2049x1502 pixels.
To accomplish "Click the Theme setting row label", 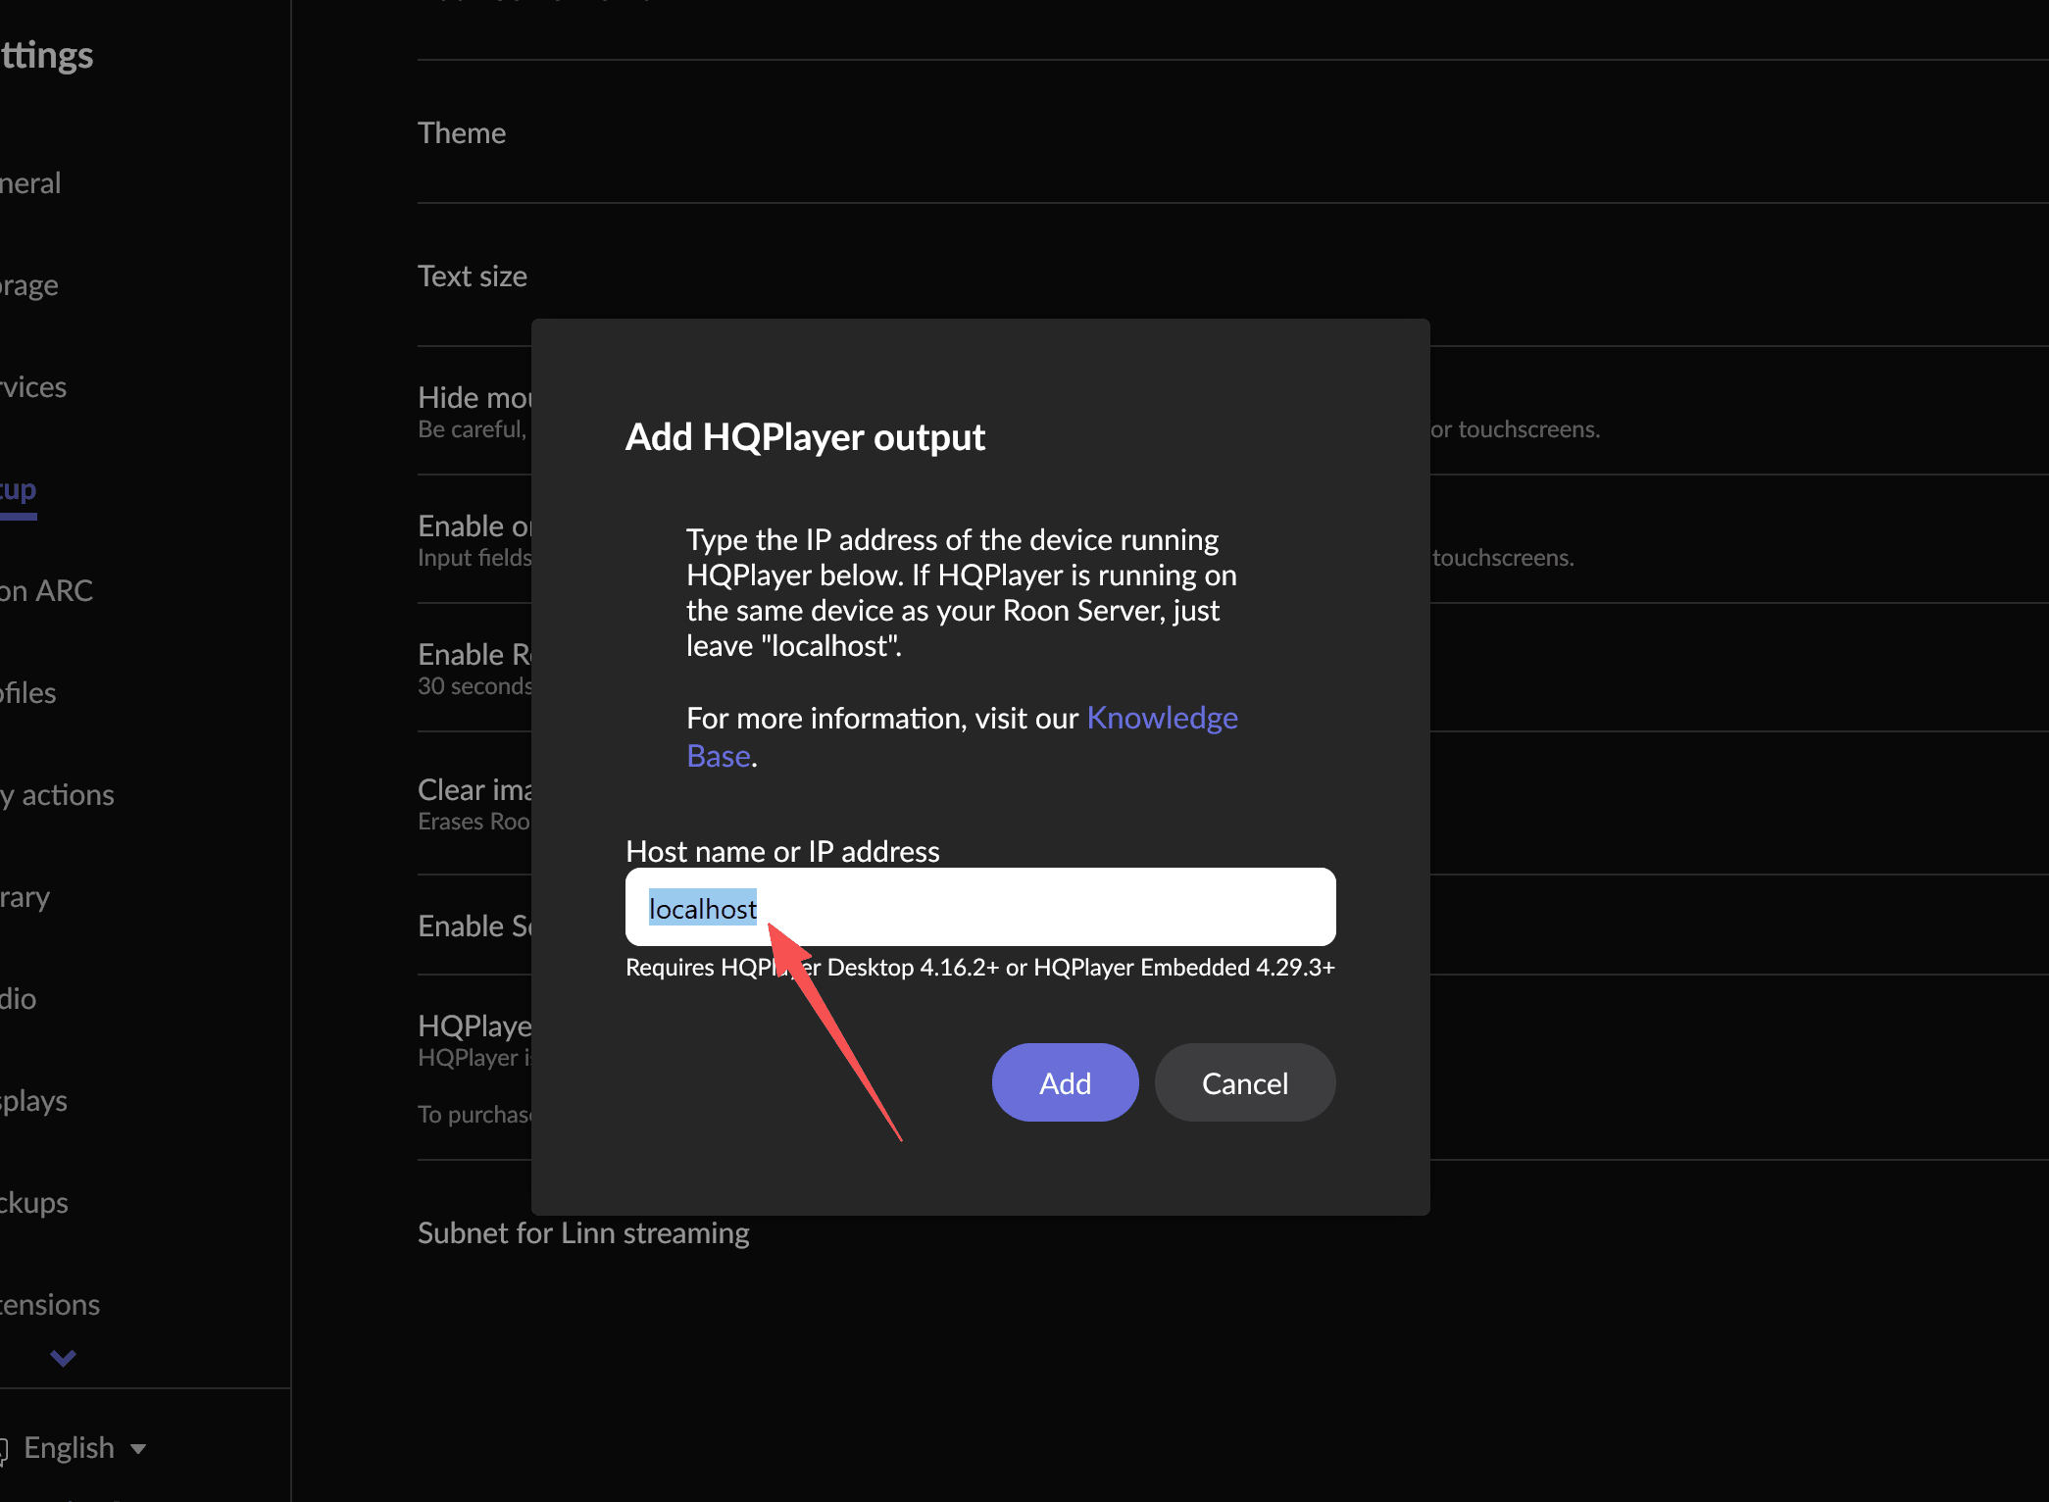I will (462, 132).
